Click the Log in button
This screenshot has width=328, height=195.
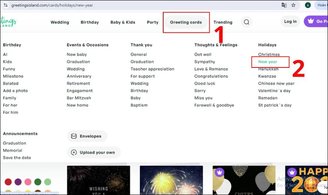[x=290, y=21]
